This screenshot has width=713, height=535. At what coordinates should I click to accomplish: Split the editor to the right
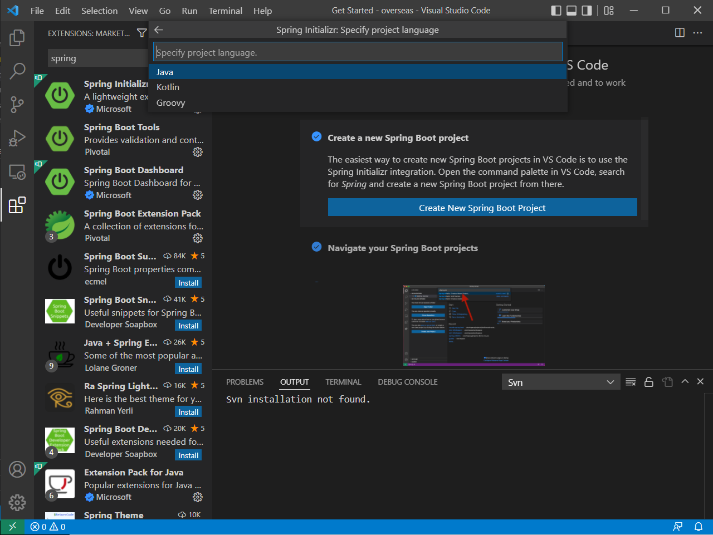coord(680,33)
